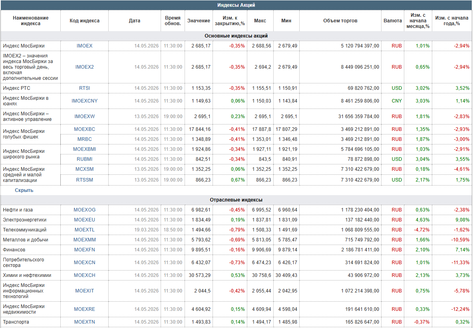Open the MOEXFN financials index link

(84, 250)
